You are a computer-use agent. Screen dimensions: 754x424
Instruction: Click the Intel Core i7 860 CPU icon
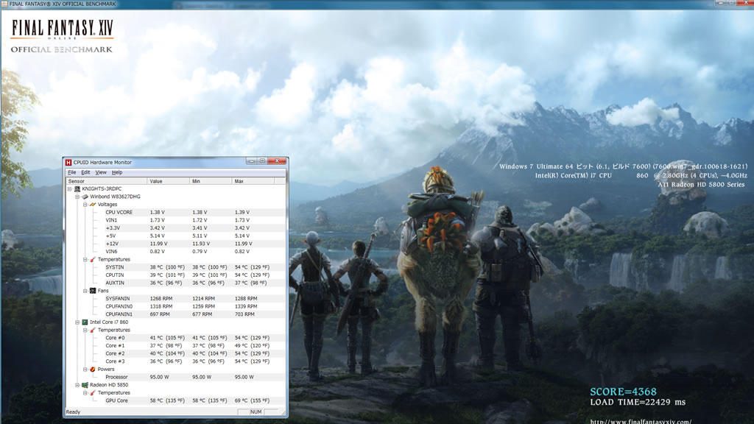coord(85,322)
